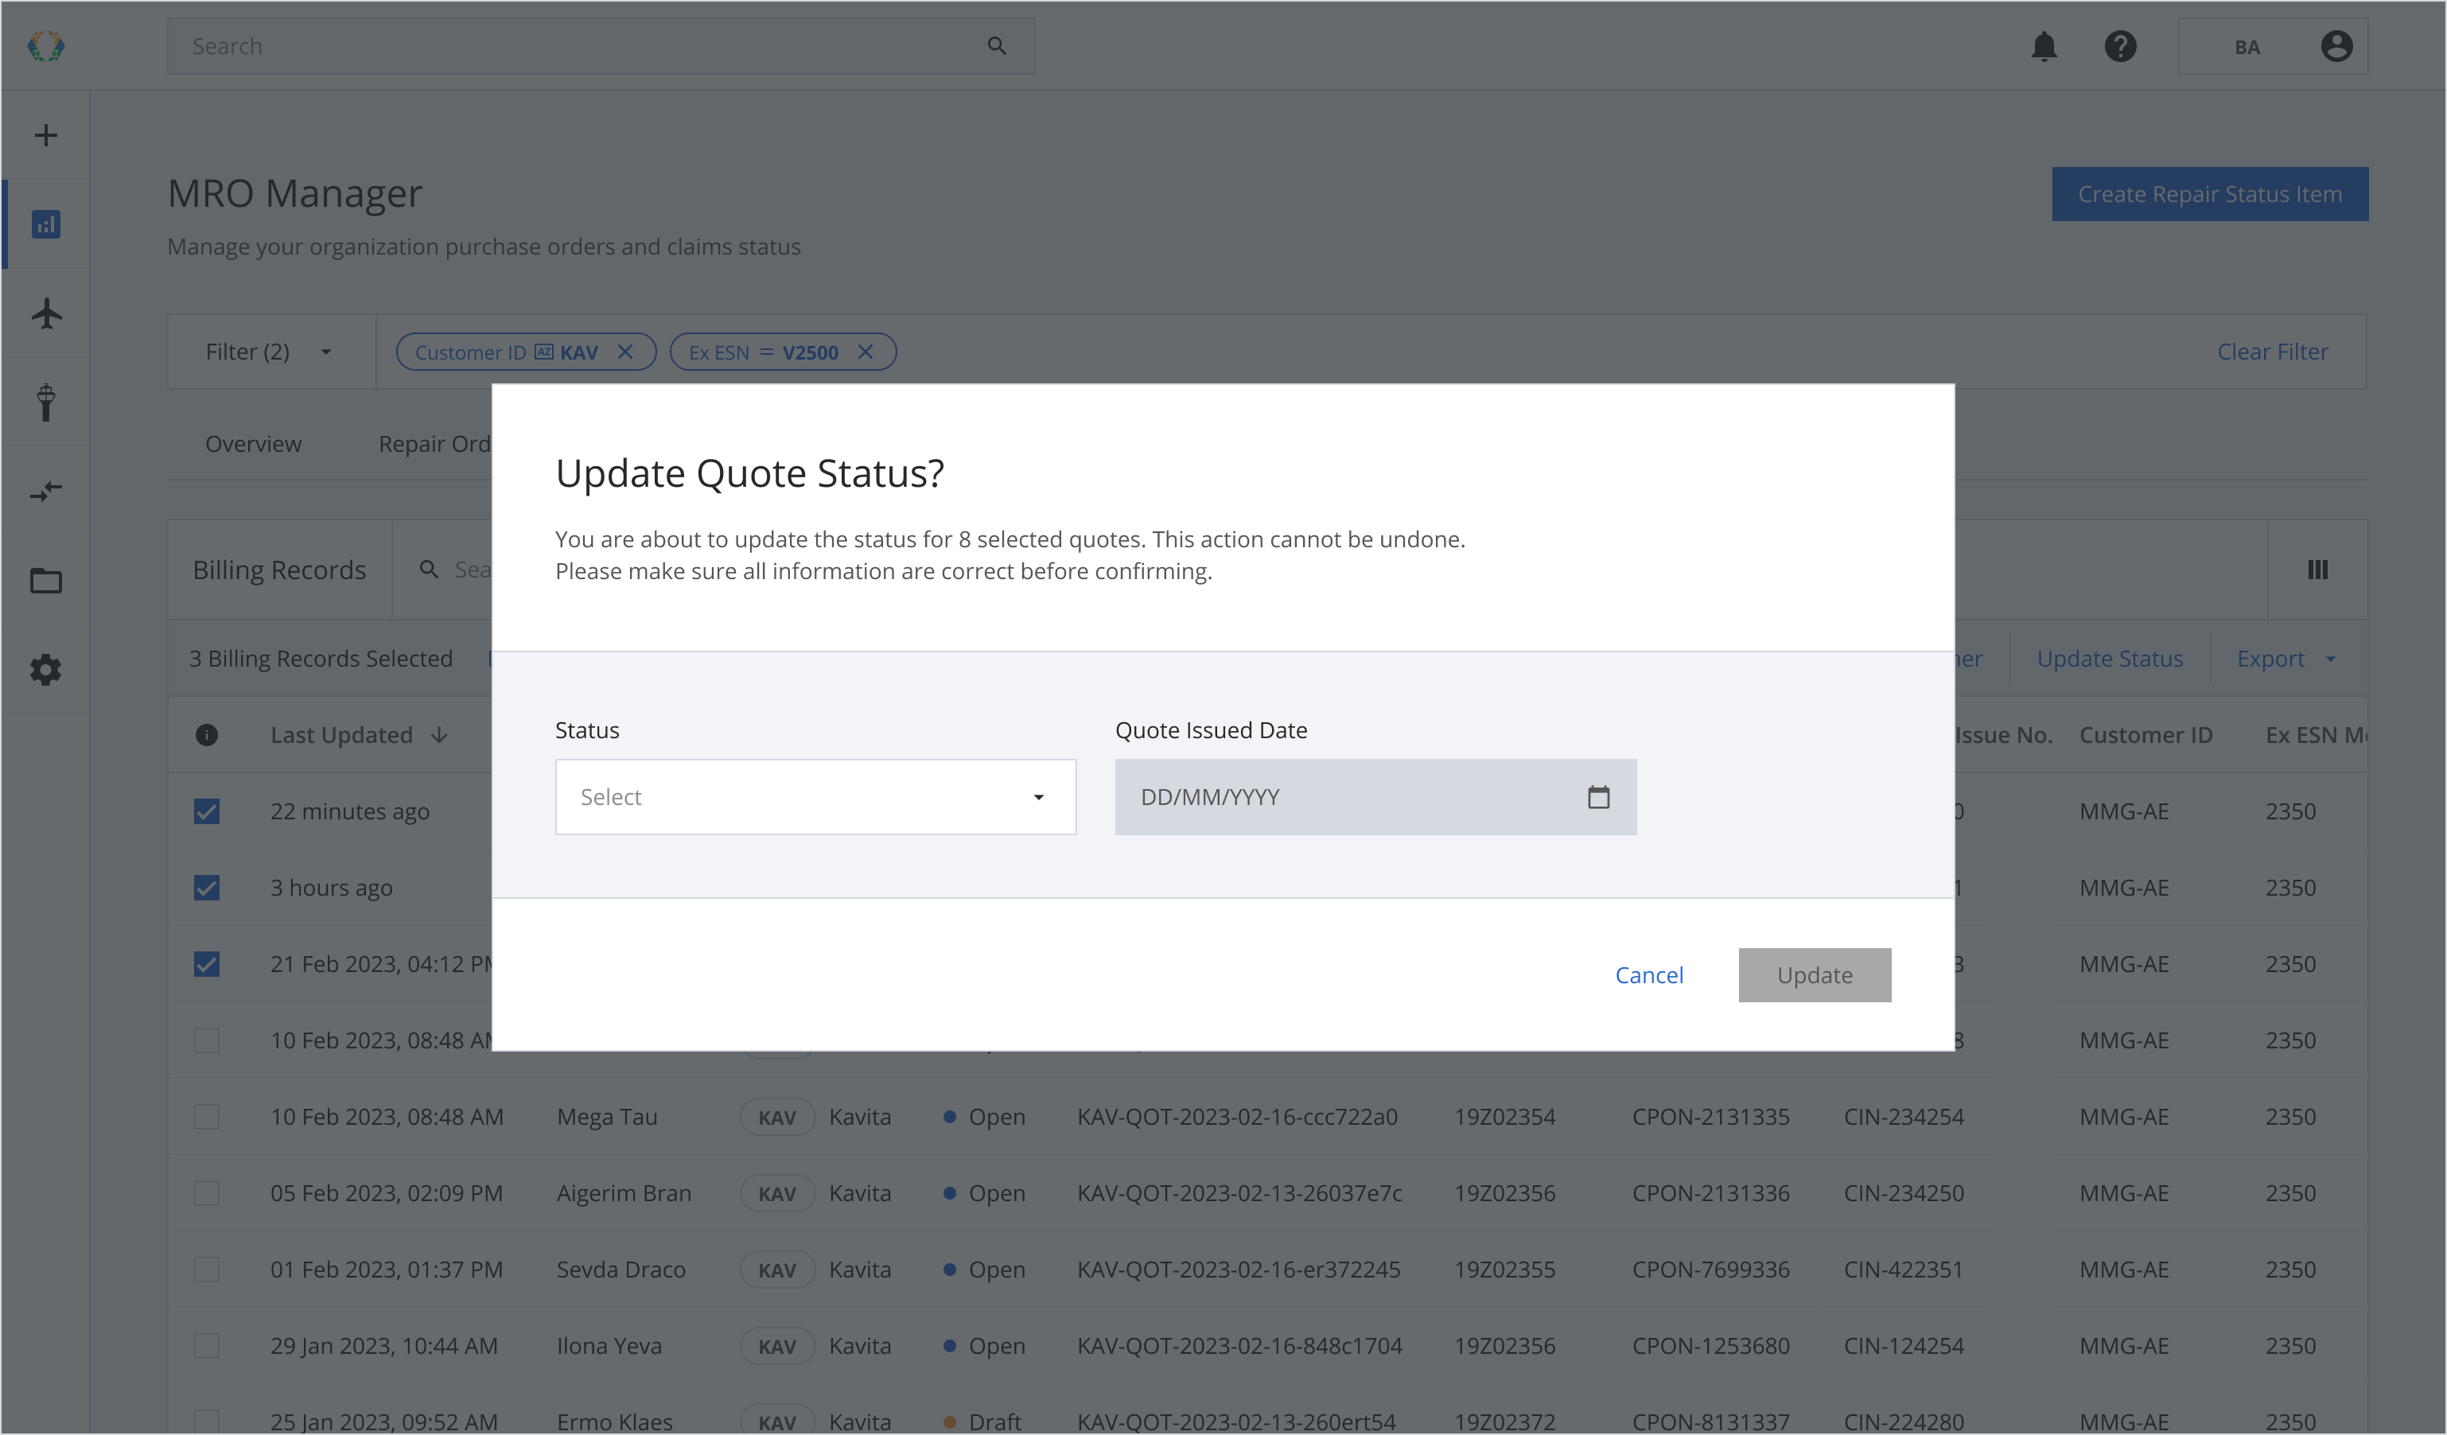2447x1435 pixels.
Task: Click the Open status in Ilona Yeva row
Action: point(984,1347)
